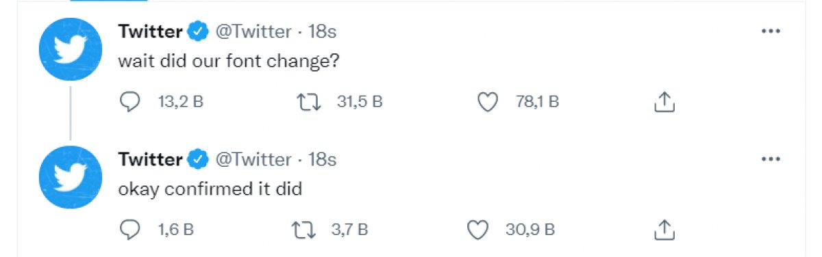822x257 pixels.
Task: Open the tweet text "wait did our font change?"
Action: pos(229,62)
